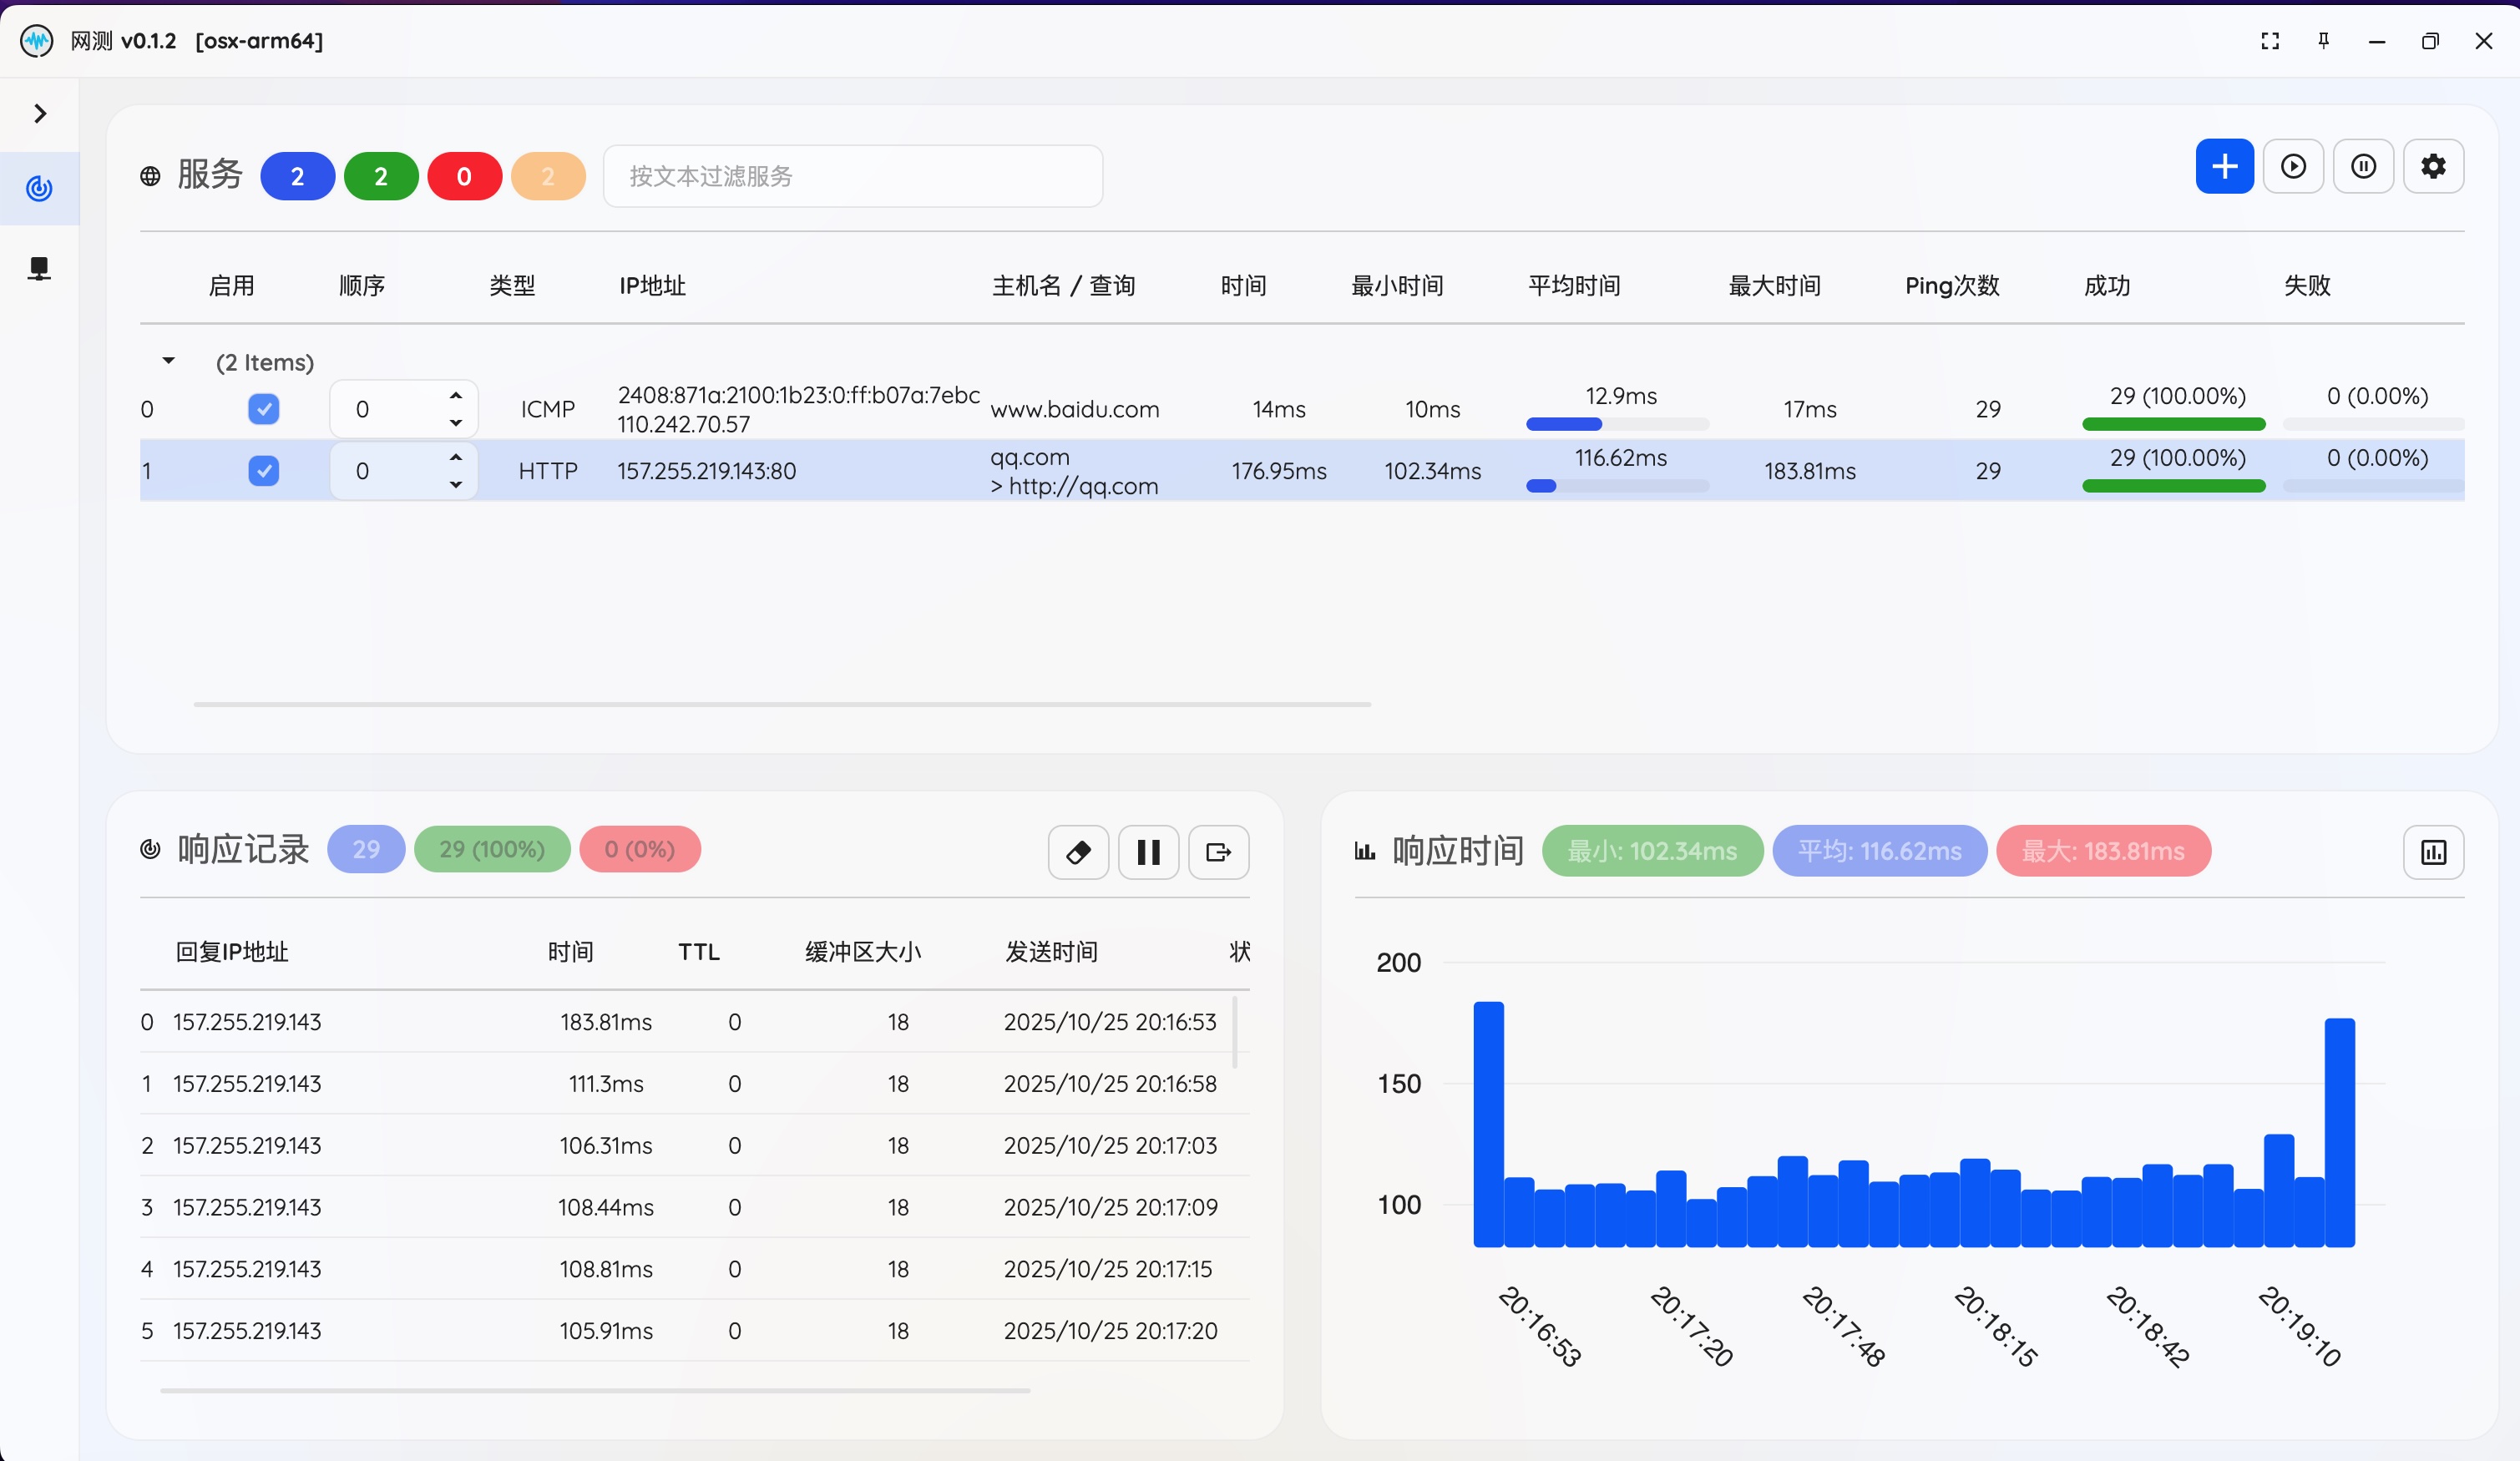Expand the left sidebar chevron
This screenshot has height=1461, width=2520.
pos(40,114)
